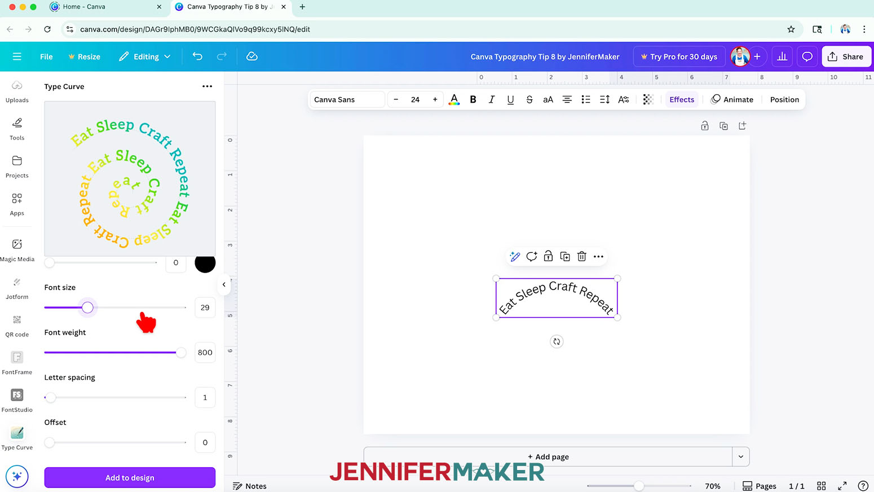874x492 pixels.
Task: Select the Type Curve app in sidebar
Action: [17, 439]
